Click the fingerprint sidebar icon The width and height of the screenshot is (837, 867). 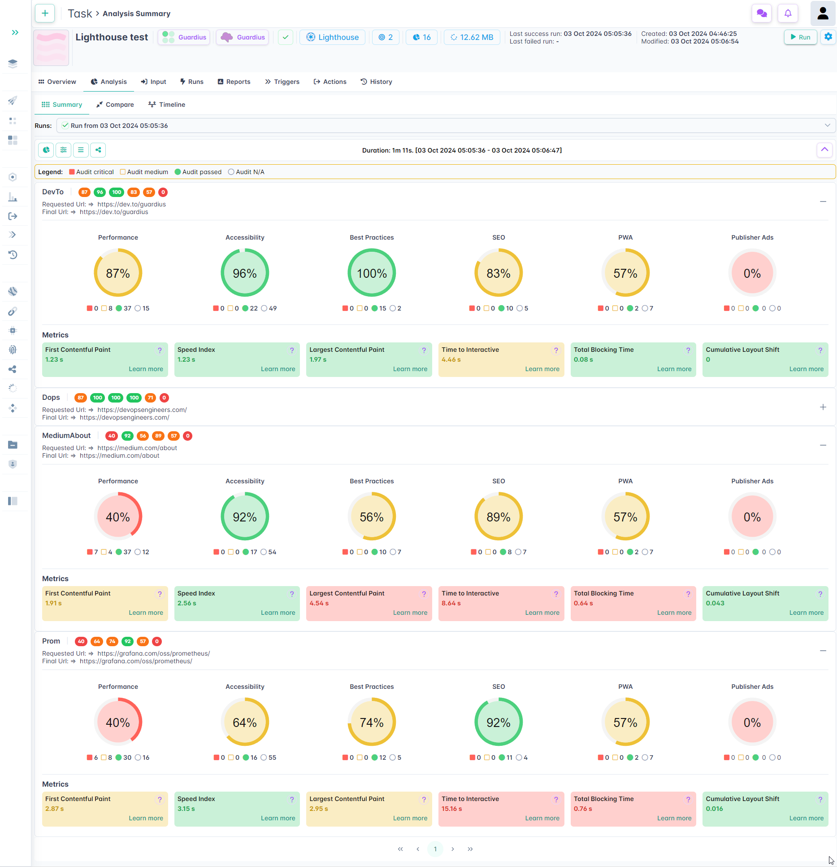(13, 350)
